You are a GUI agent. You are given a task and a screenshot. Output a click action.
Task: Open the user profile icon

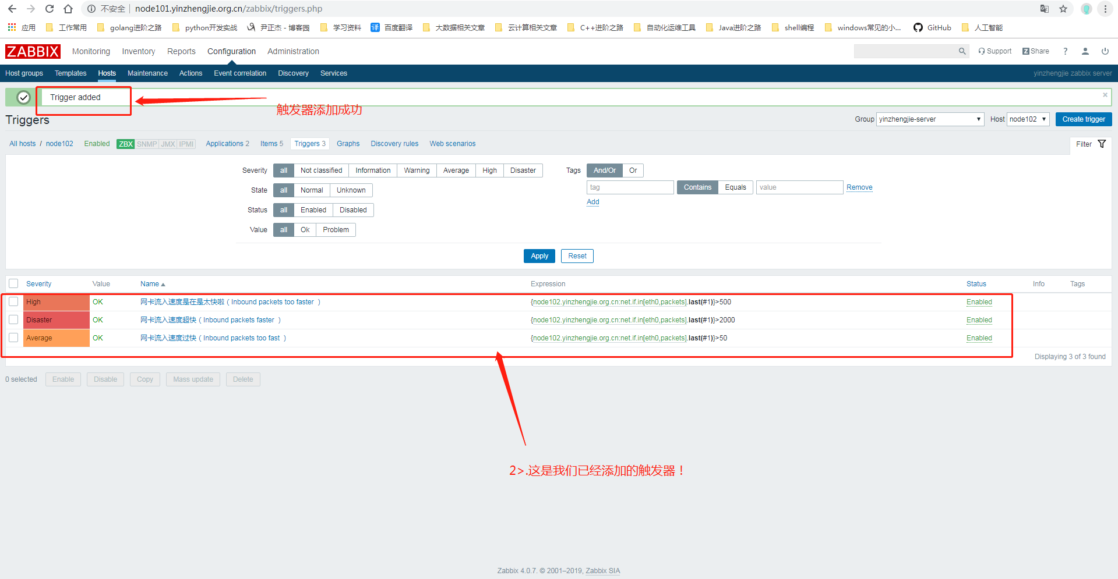coord(1085,51)
